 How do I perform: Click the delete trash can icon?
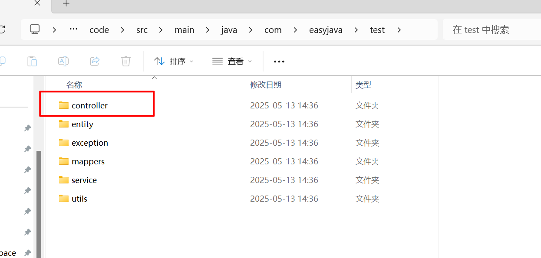click(x=126, y=61)
